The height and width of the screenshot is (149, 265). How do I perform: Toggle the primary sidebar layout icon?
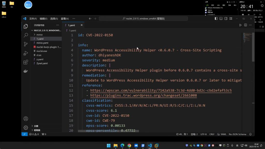click(x=216, y=19)
